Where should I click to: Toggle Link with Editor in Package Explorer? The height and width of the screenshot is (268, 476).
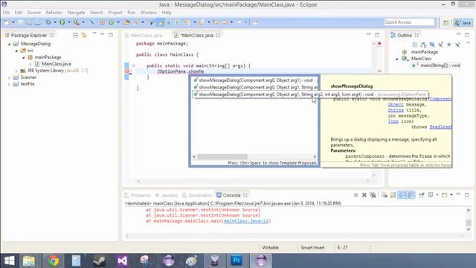[x=84, y=35]
